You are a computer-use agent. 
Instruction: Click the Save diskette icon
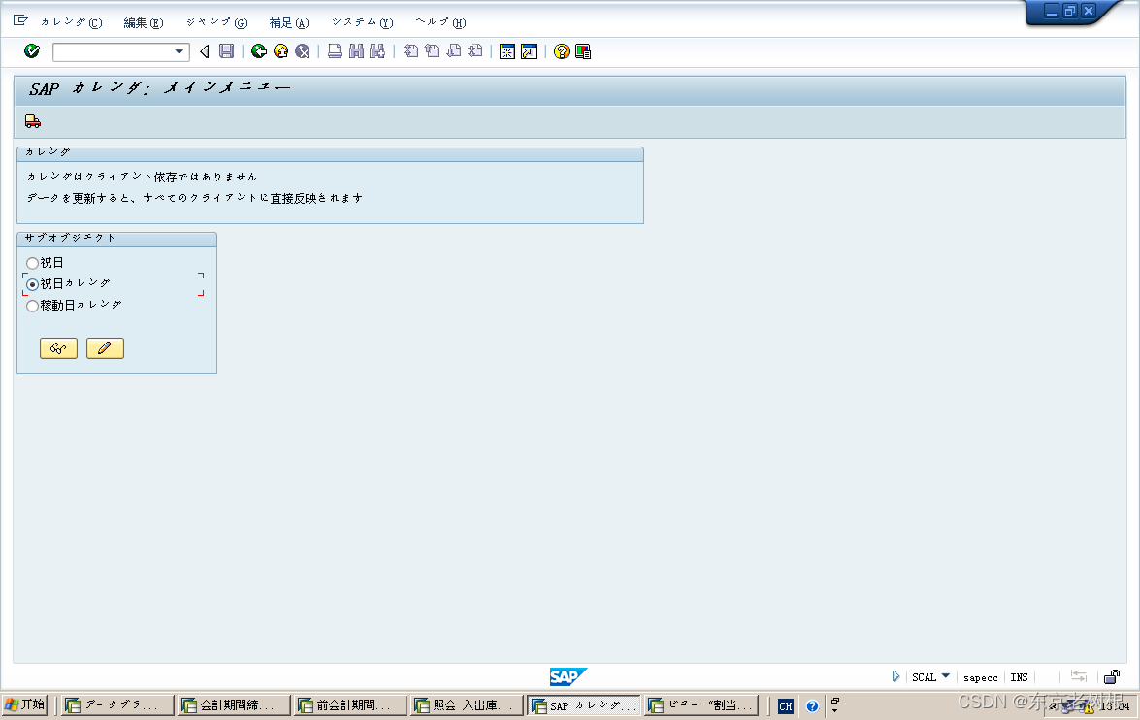[x=227, y=50]
